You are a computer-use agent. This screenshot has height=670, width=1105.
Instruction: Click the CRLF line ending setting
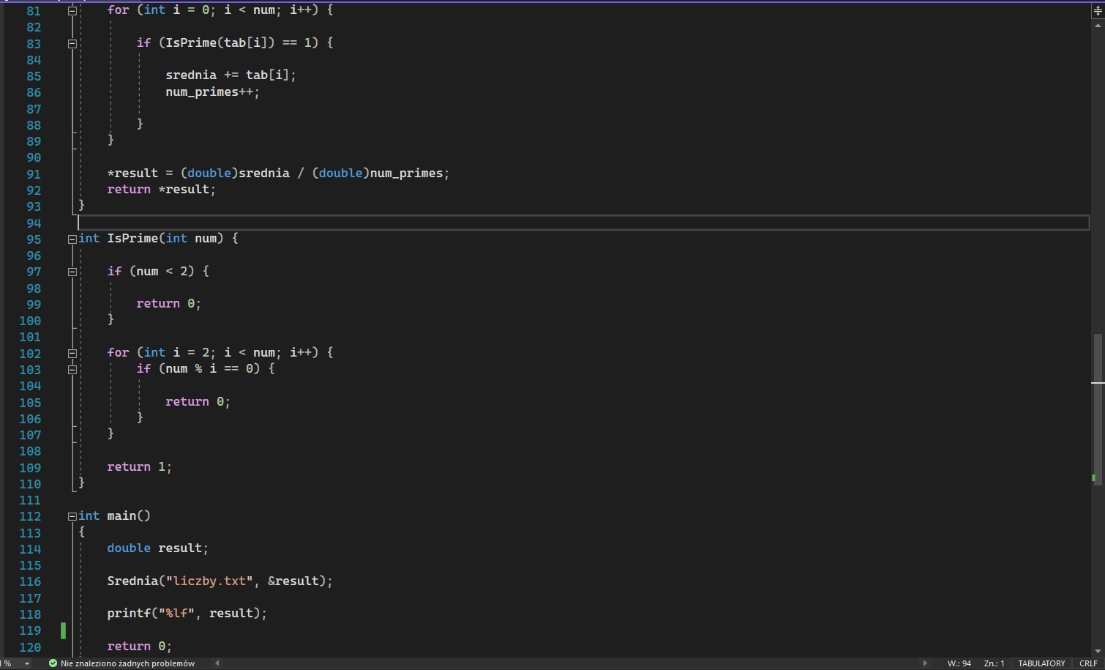coord(1088,663)
